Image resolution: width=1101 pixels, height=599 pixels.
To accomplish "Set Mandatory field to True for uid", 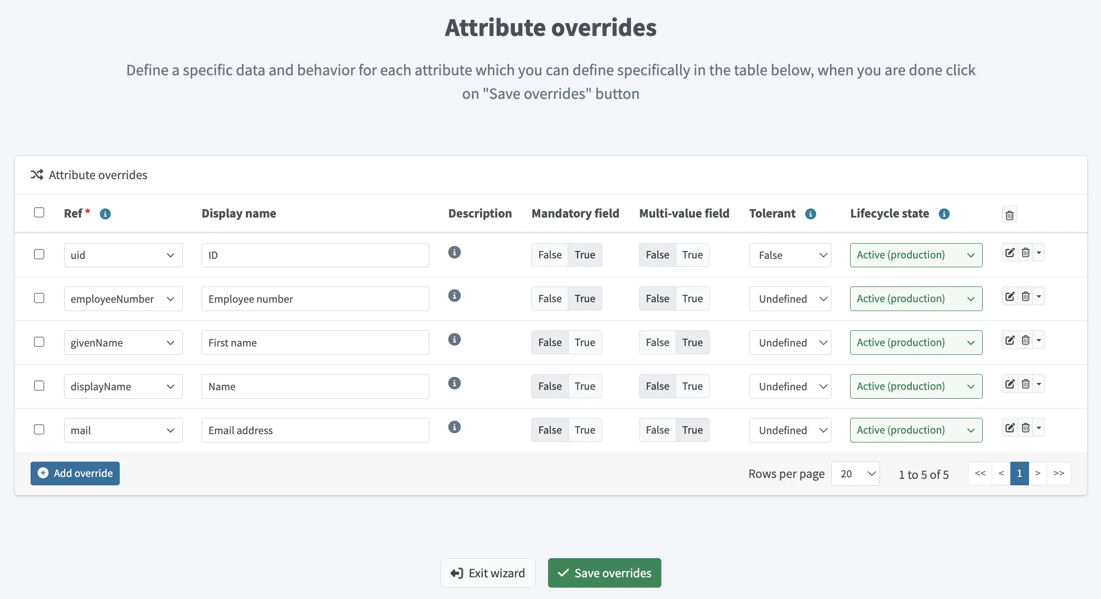I will click(585, 254).
